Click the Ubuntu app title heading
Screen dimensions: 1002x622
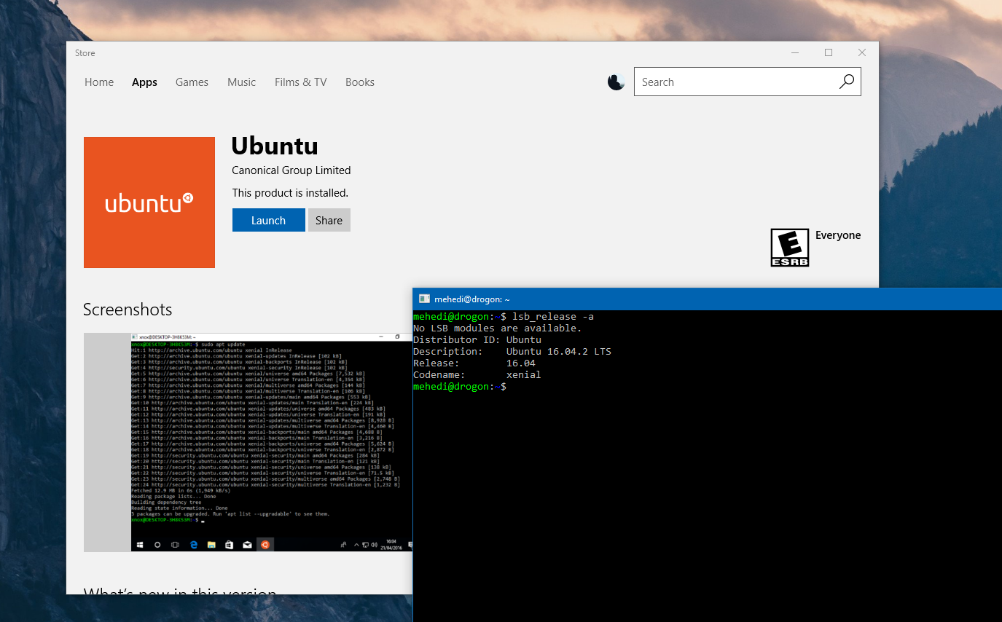click(275, 146)
